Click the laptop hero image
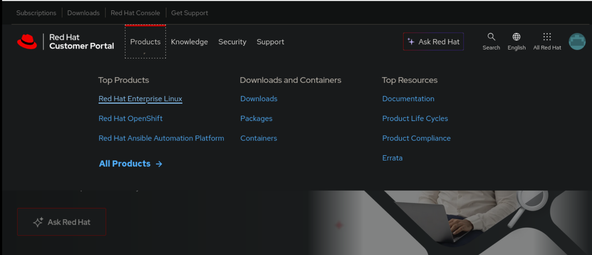This screenshot has width=592, height=255. [x=450, y=223]
